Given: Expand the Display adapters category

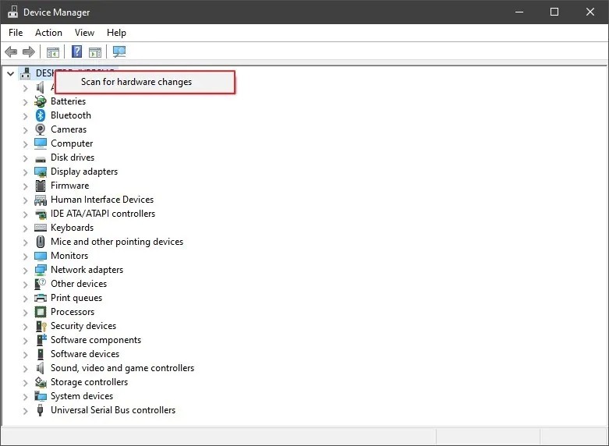Looking at the screenshot, I should point(25,172).
